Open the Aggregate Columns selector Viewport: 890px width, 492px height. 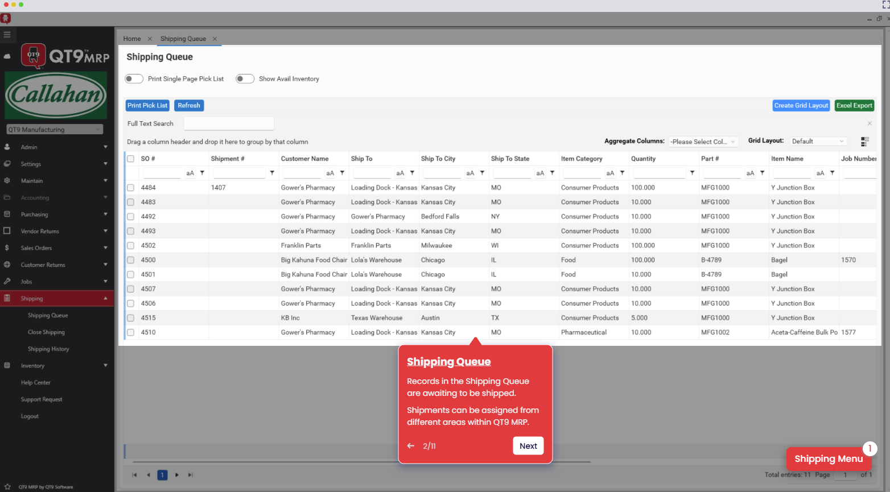[x=703, y=142]
